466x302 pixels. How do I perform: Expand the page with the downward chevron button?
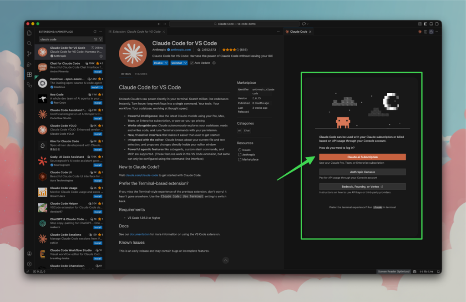225,260
